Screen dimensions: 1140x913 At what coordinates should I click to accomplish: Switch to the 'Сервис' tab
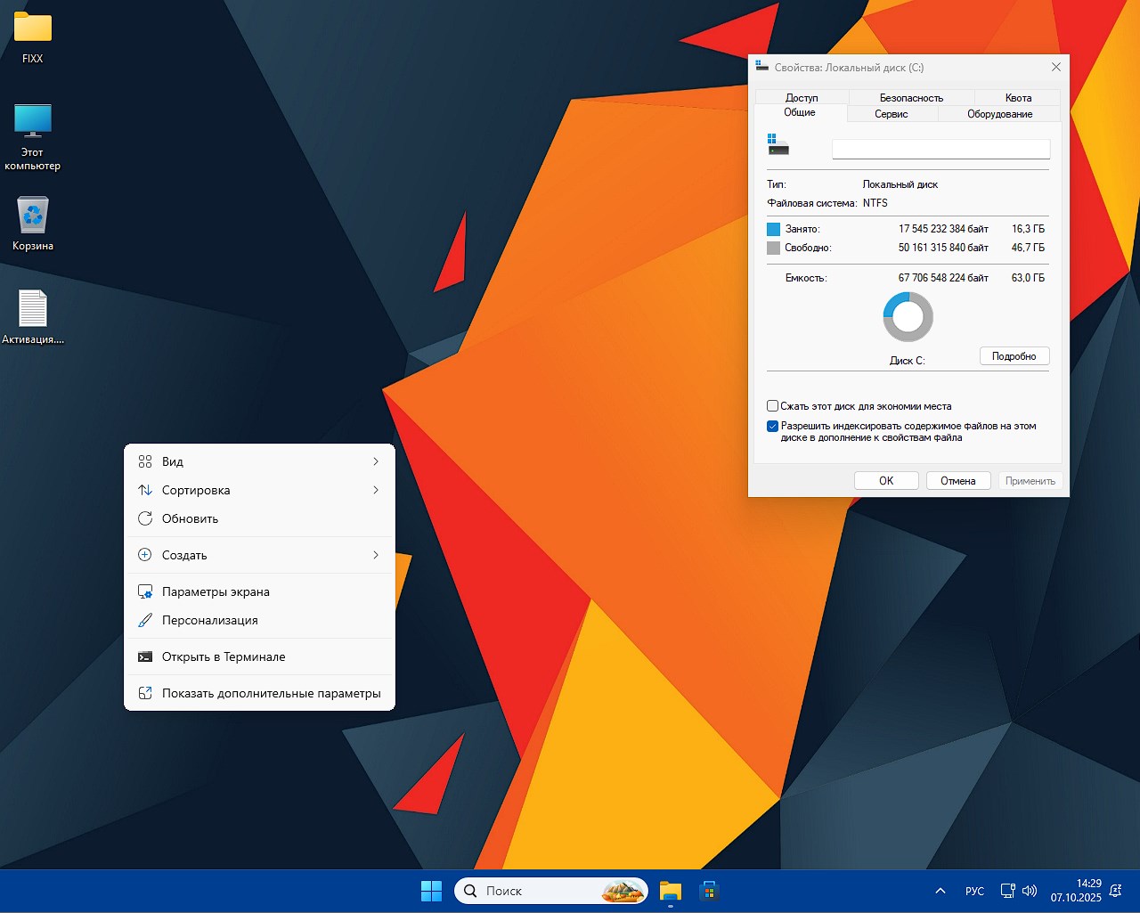[x=892, y=114]
